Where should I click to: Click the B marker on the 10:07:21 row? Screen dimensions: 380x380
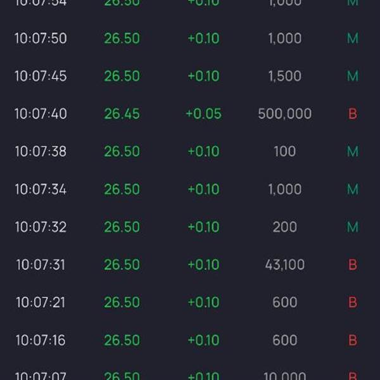coord(353,302)
